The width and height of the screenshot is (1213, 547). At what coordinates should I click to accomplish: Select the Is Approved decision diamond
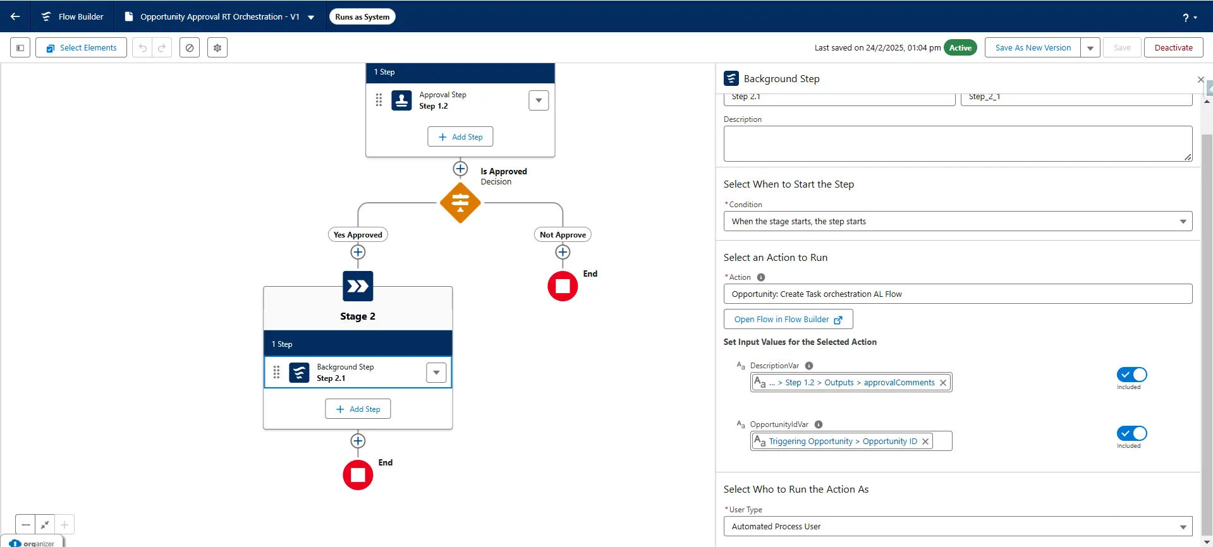[460, 203]
